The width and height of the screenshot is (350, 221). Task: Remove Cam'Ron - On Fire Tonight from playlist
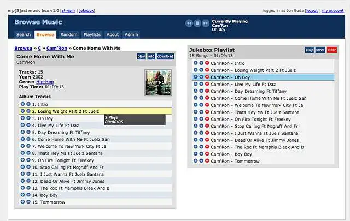207,119
